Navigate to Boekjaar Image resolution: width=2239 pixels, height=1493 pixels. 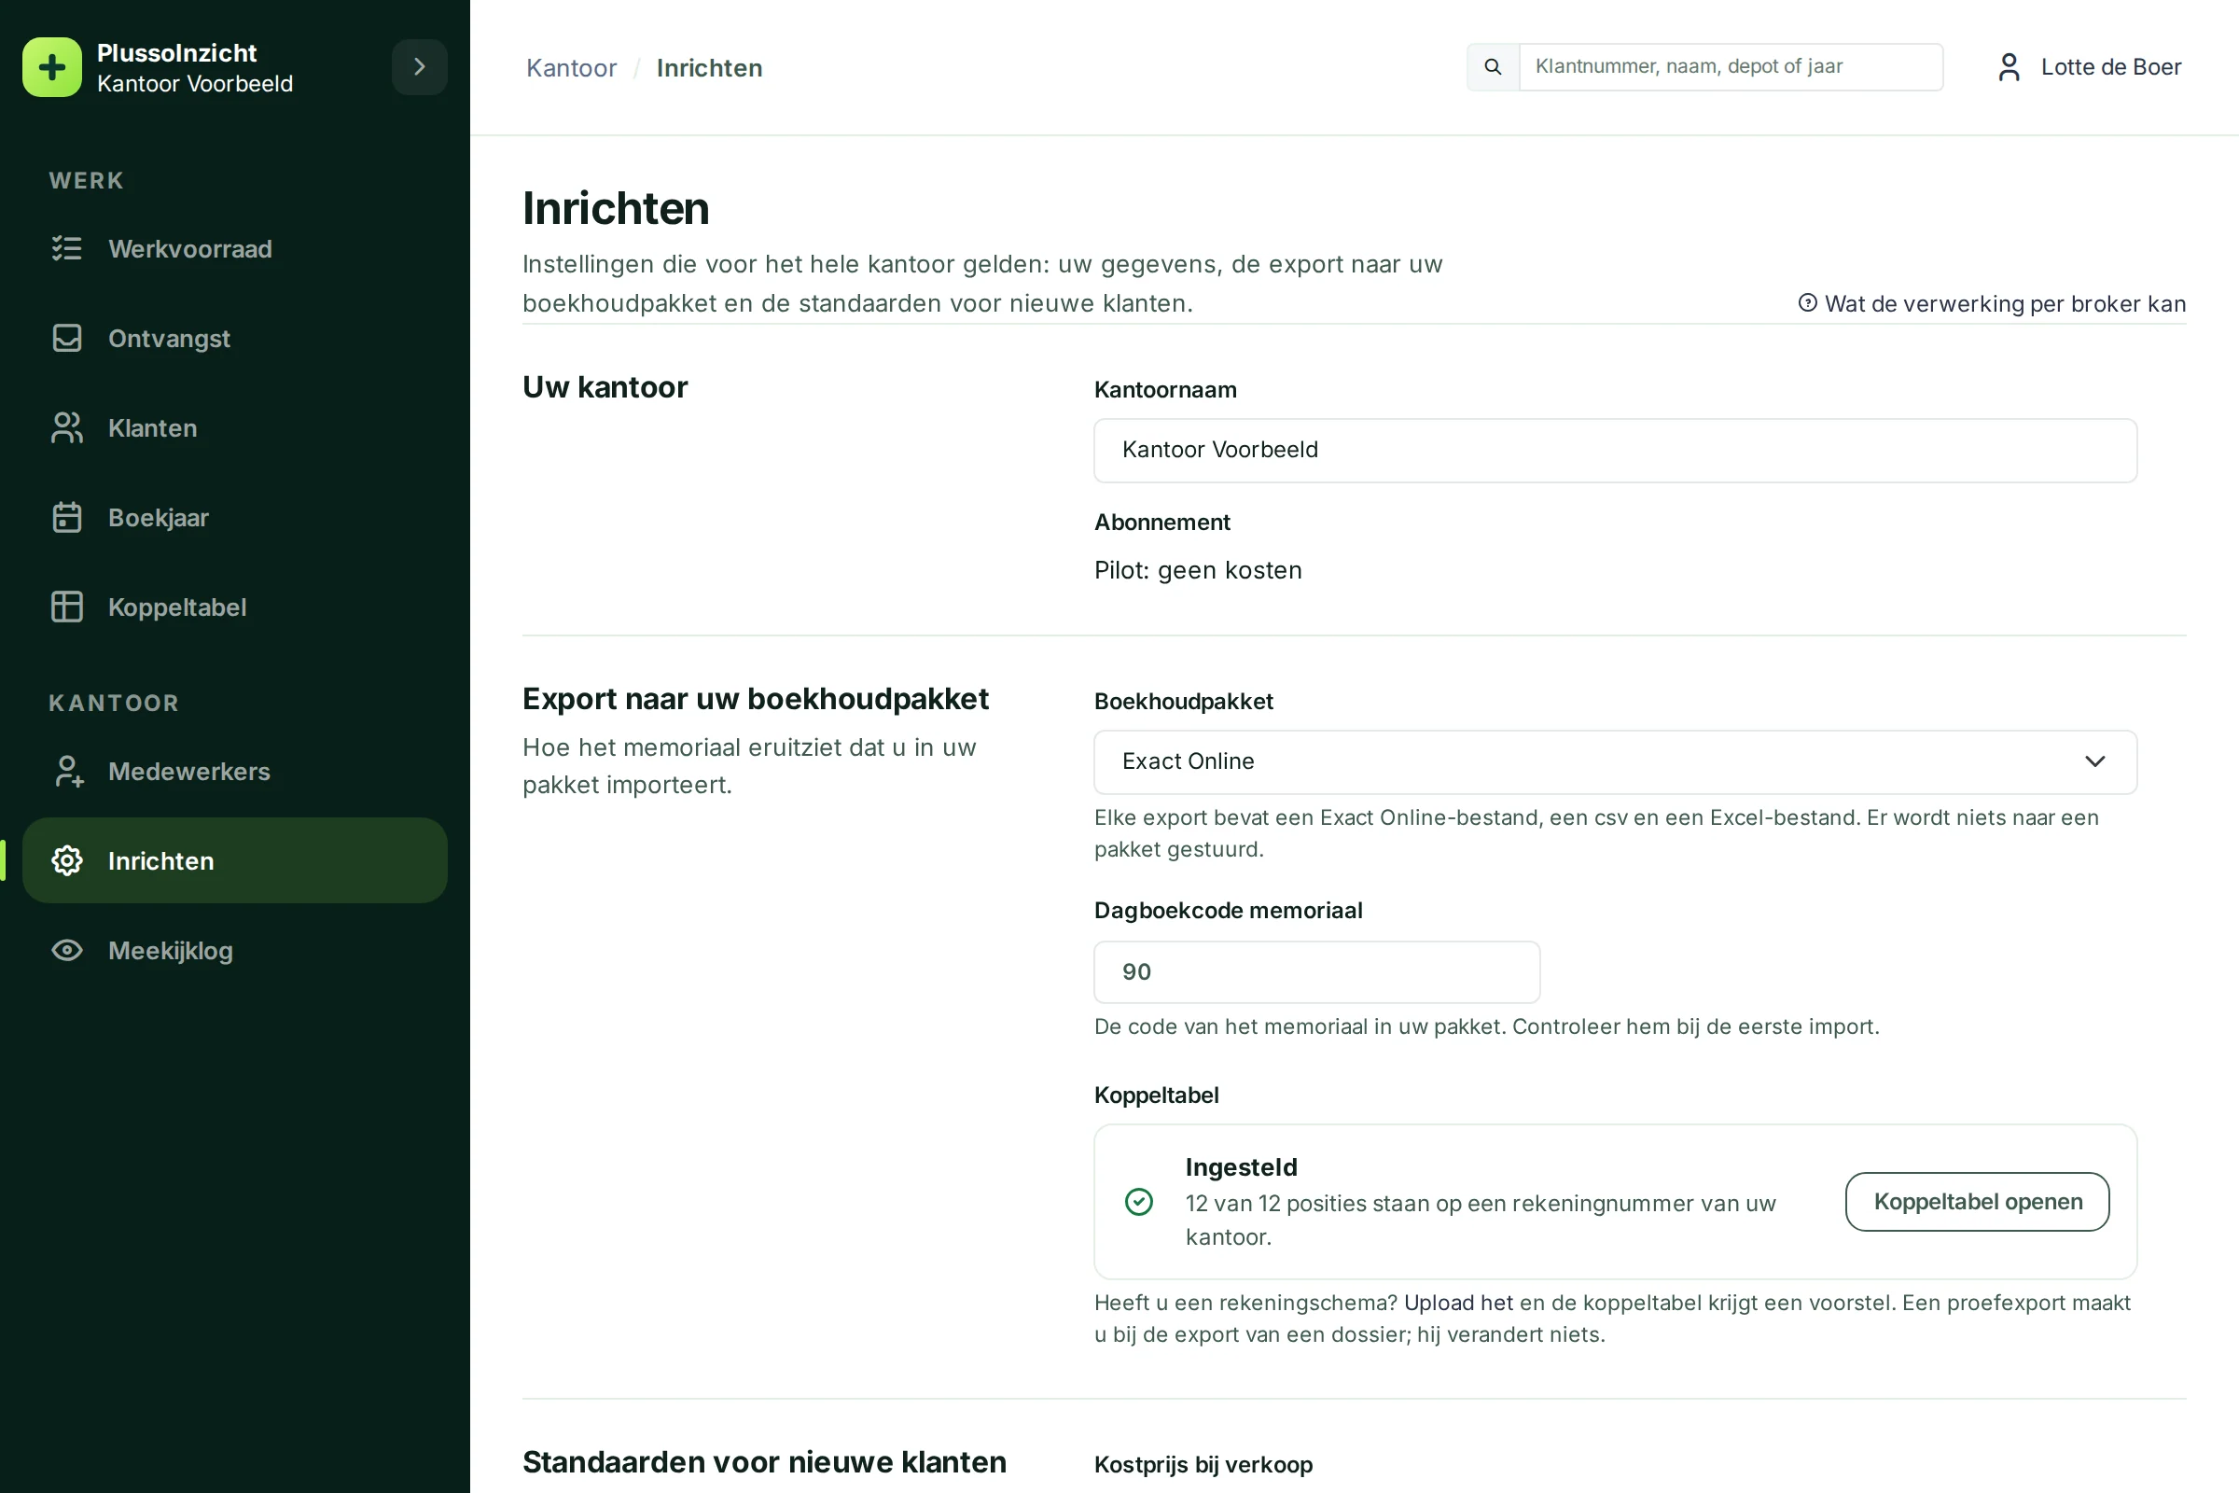(x=235, y=517)
